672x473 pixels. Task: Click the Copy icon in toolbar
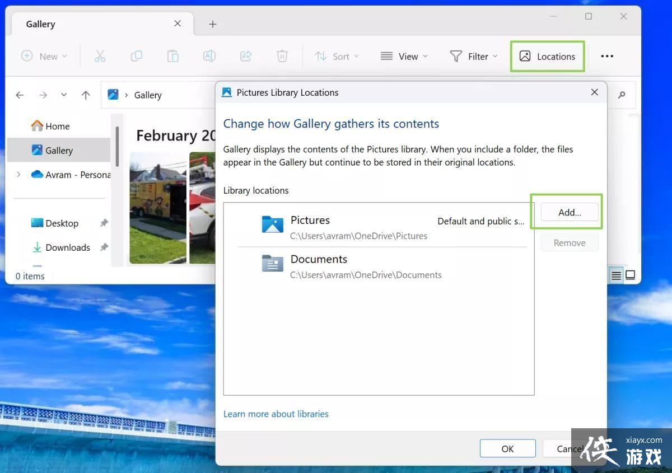[136, 56]
